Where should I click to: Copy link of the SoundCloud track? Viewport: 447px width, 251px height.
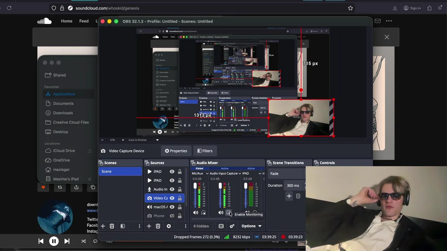coord(93,187)
